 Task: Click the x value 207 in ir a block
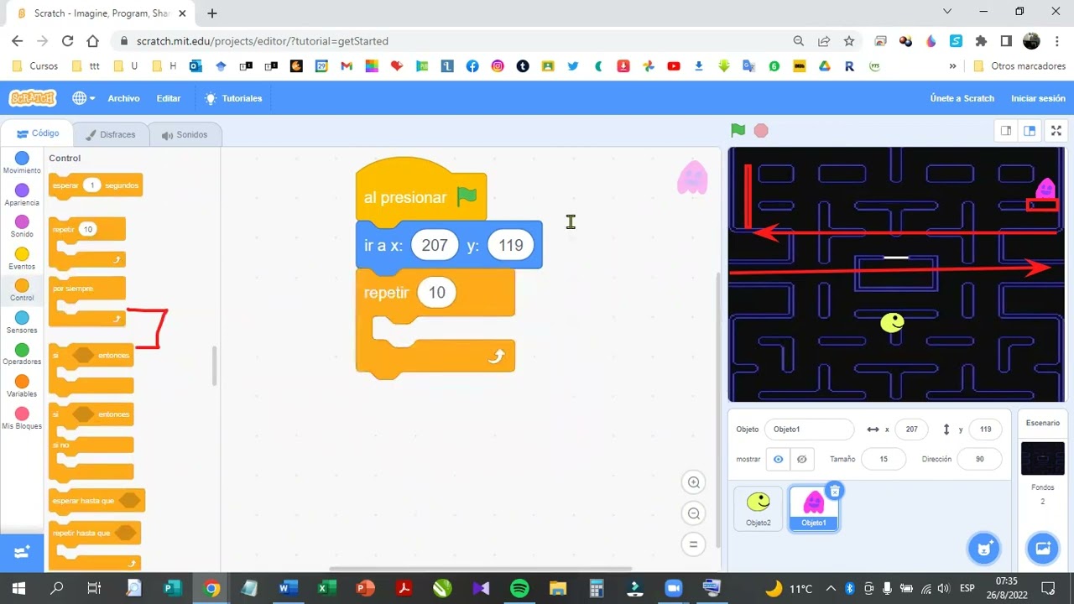click(435, 245)
